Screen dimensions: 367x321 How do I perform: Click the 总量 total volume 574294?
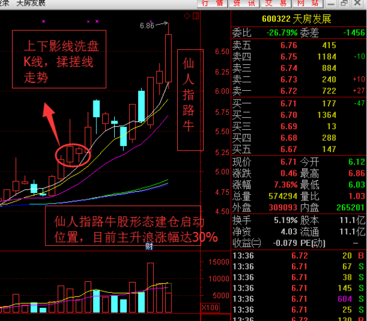(283, 196)
